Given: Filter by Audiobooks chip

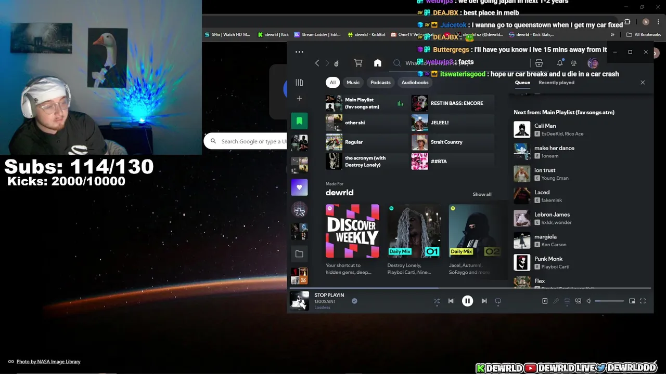Looking at the screenshot, I should (415, 82).
